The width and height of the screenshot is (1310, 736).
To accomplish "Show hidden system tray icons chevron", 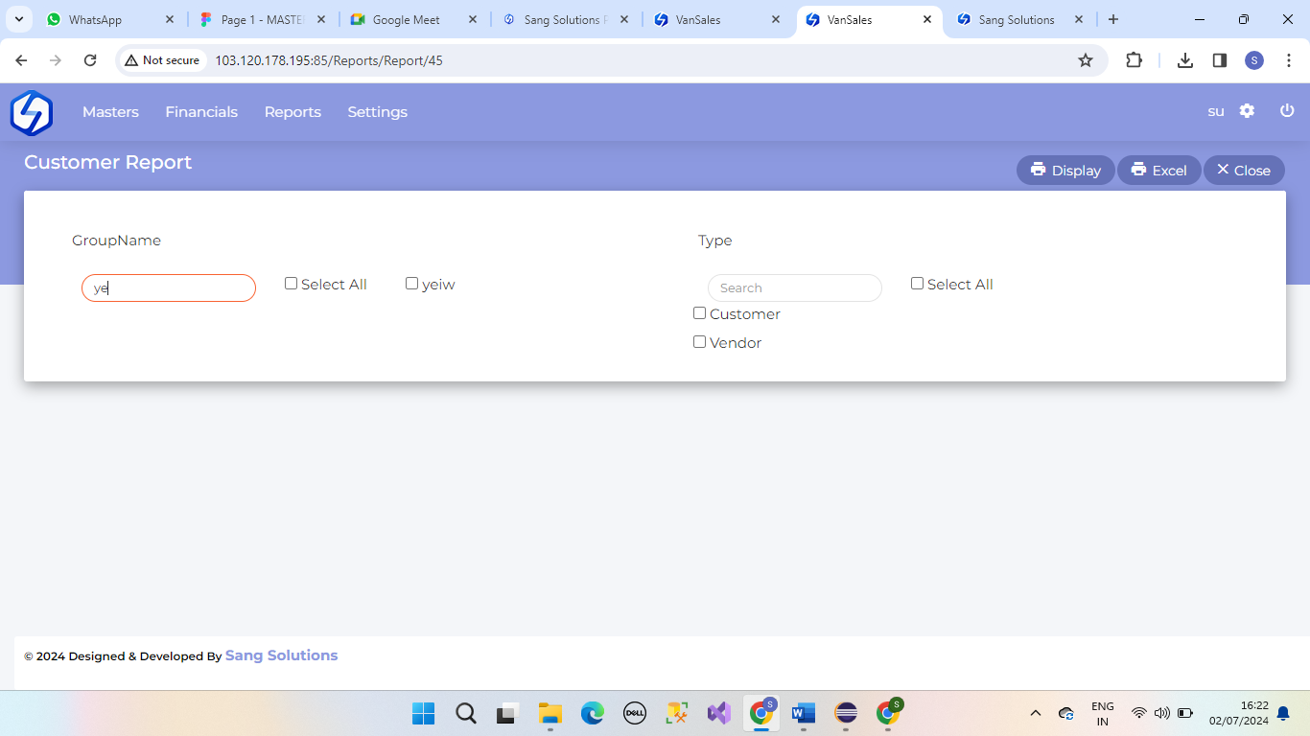I will click(1035, 713).
